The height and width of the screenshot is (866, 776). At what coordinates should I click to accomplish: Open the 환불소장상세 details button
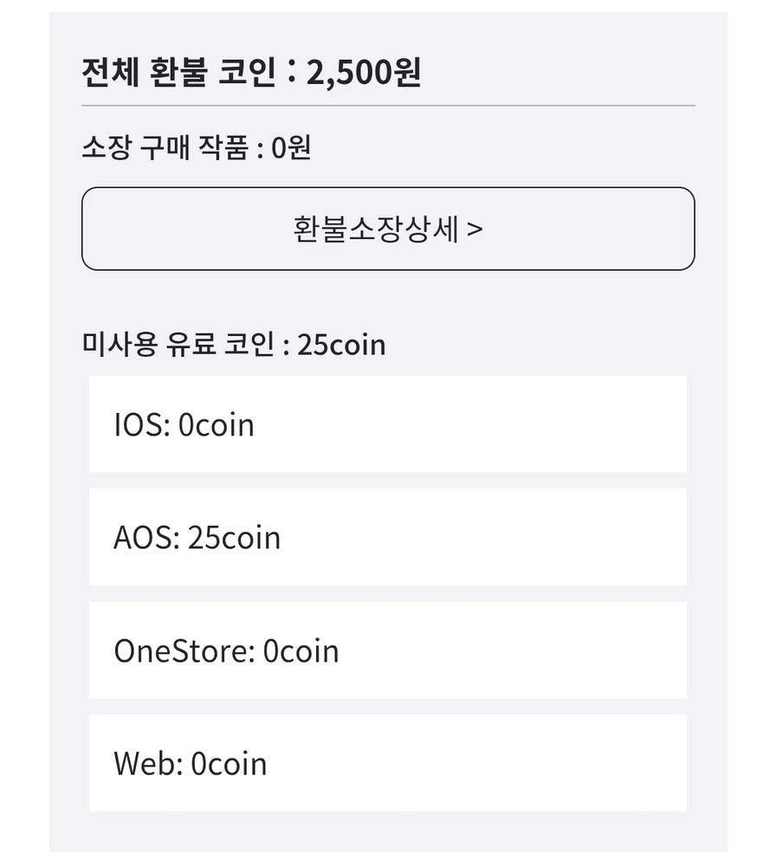388,229
